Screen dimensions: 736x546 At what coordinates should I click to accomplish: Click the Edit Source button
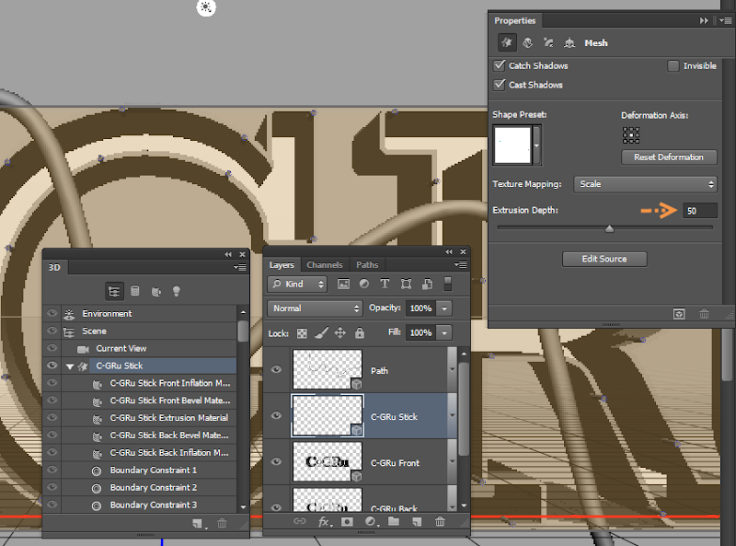604,260
